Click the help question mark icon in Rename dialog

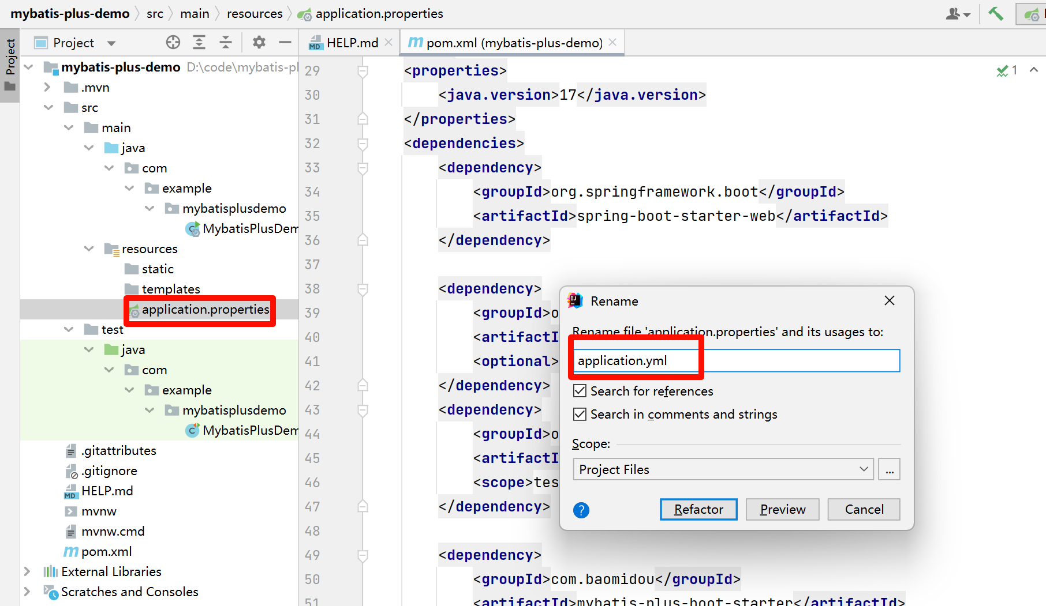[x=581, y=510]
